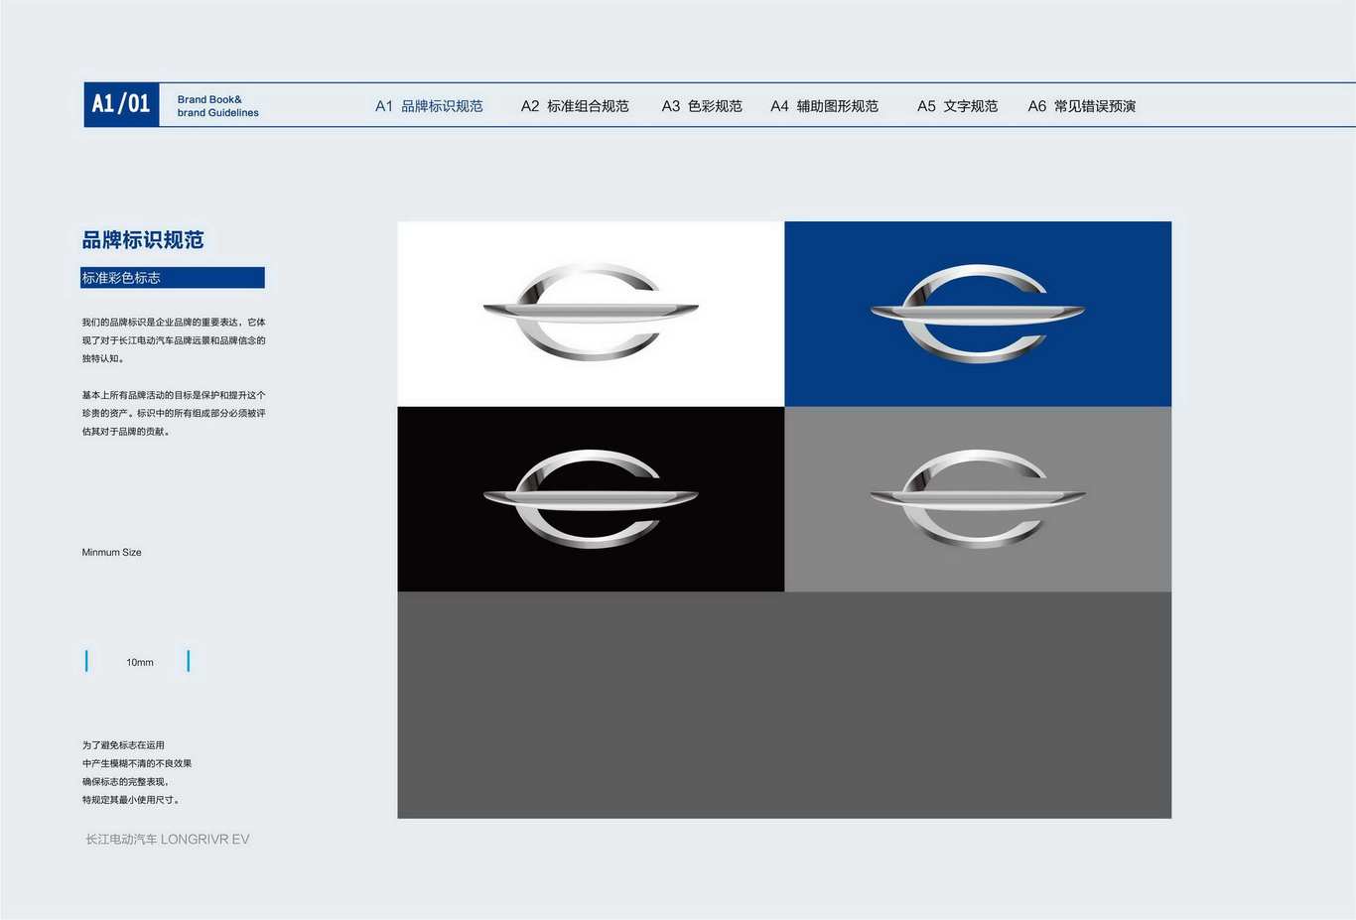
Task: Jump to A6 常见错误预演 tab
Action: coord(1081,106)
